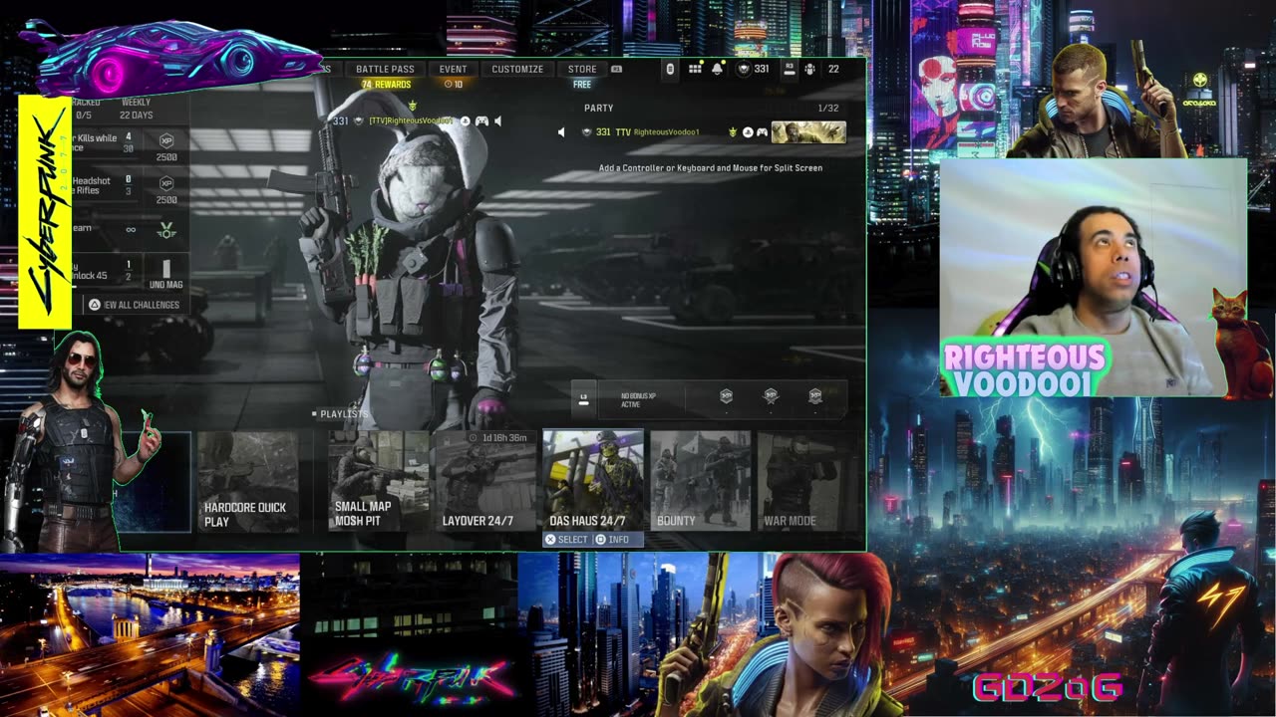Click the 1d 16h 38m timer on Layover
Viewport: 1276px width, 717px height.
click(x=498, y=438)
